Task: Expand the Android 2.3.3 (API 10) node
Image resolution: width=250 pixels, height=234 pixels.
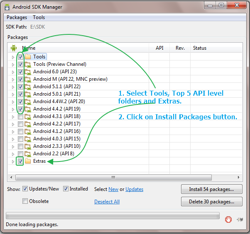Action: tap(13, 147)
